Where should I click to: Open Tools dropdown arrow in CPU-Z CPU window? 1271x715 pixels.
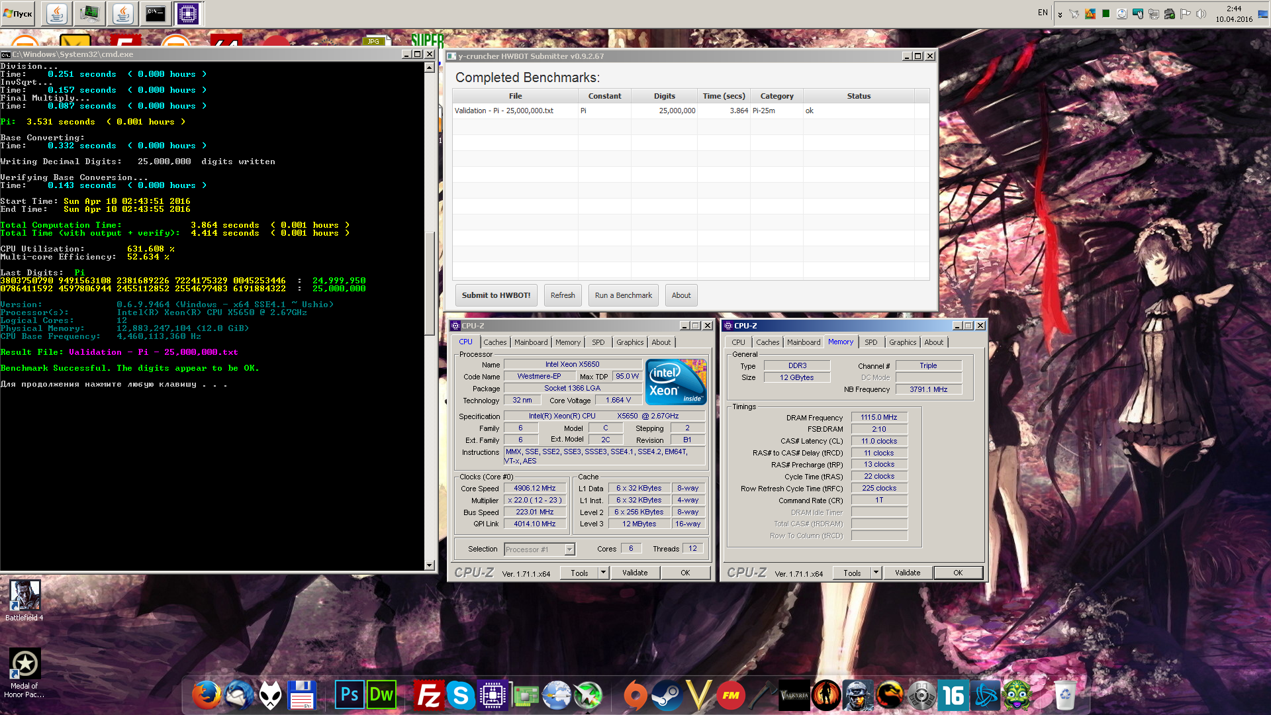(603, 573)
